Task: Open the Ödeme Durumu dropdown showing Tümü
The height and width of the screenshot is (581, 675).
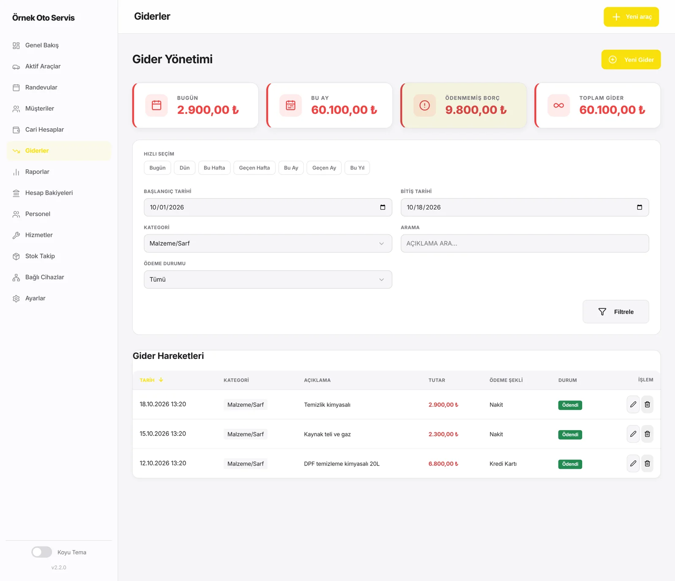Action: [x=268, y=280]
